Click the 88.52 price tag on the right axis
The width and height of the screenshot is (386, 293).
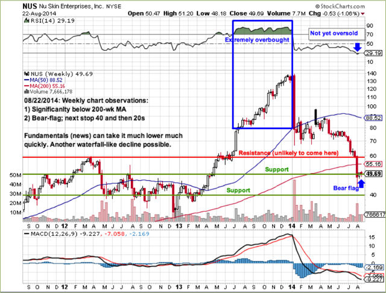pyautogui.click(x=373, y=118)
